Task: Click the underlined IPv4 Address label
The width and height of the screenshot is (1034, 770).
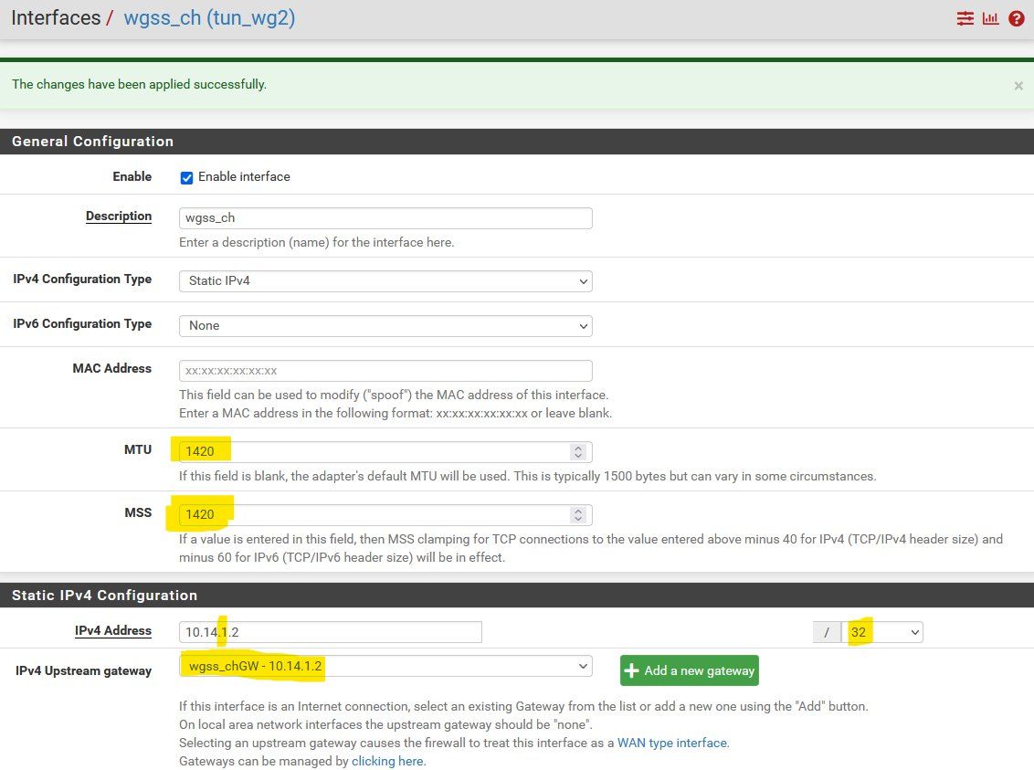Action: point(113,631)
